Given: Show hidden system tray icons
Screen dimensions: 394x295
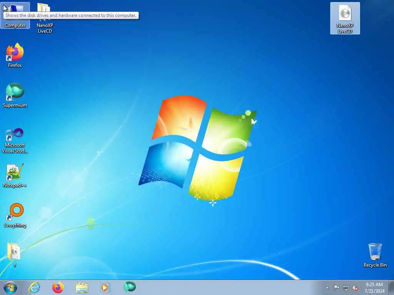Looking at the screenshot, I should pos(327,288).
